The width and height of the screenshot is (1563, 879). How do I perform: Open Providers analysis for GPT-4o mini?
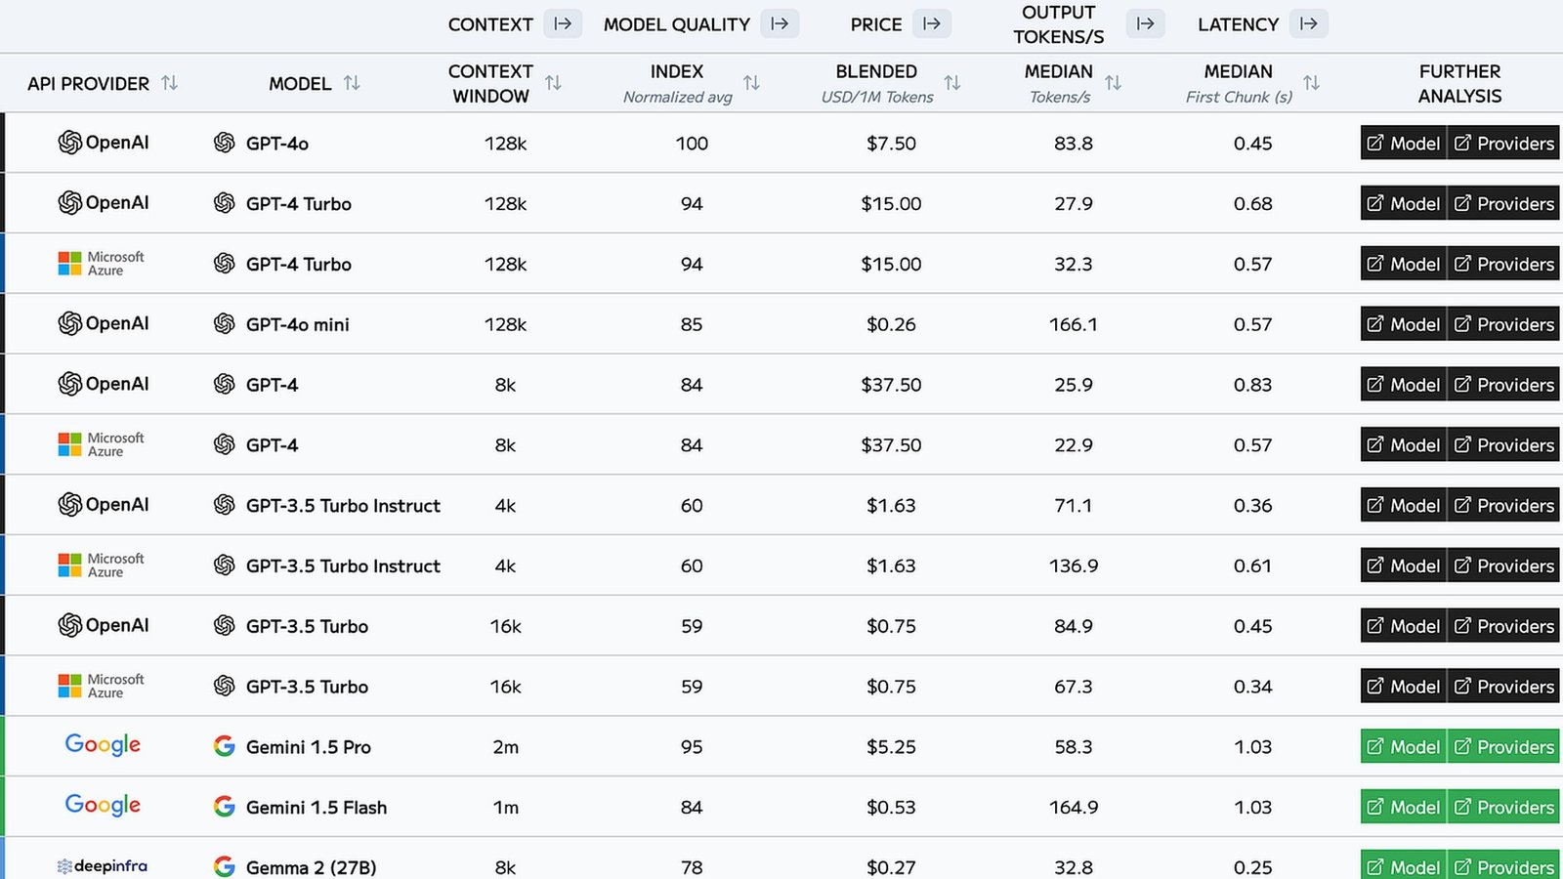click(x=1503, y=324)
